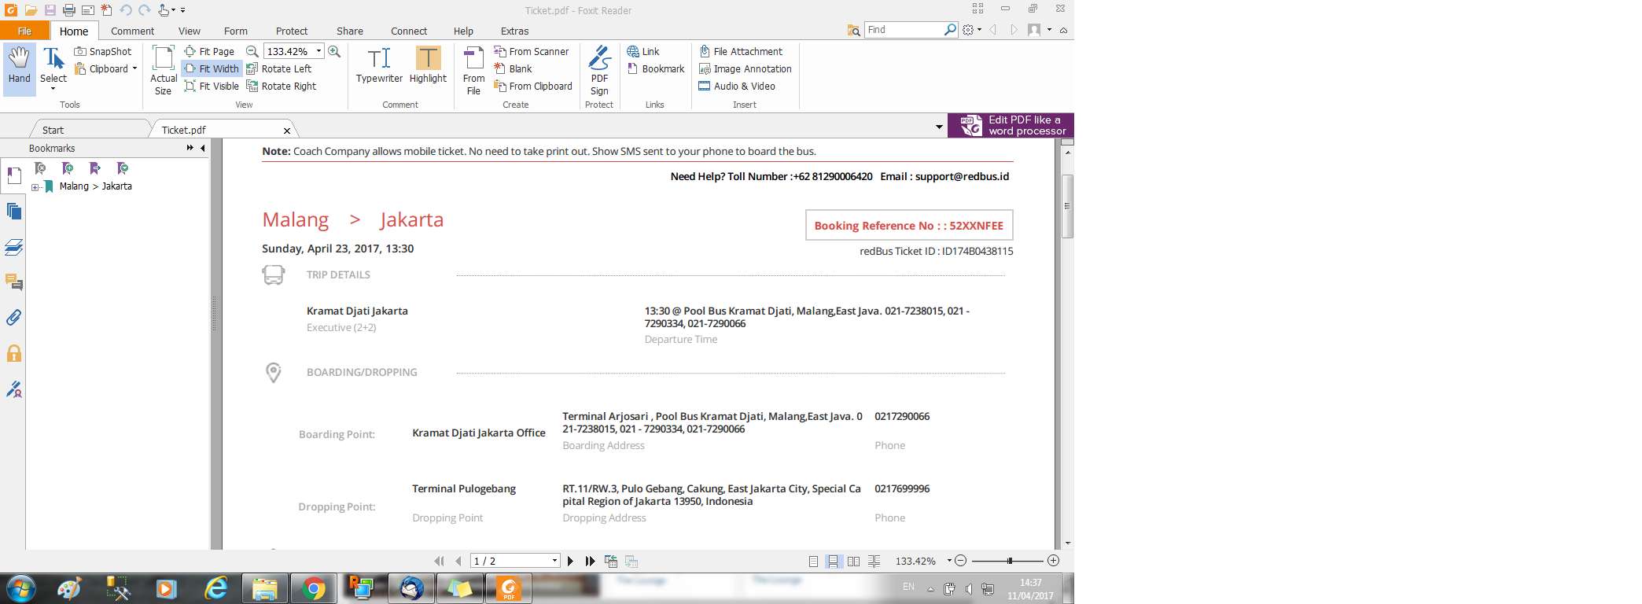The height and width of the screenshot is (604, 1642).
Task: Click the Open folder icon in title bar
Action: point(31,10)
